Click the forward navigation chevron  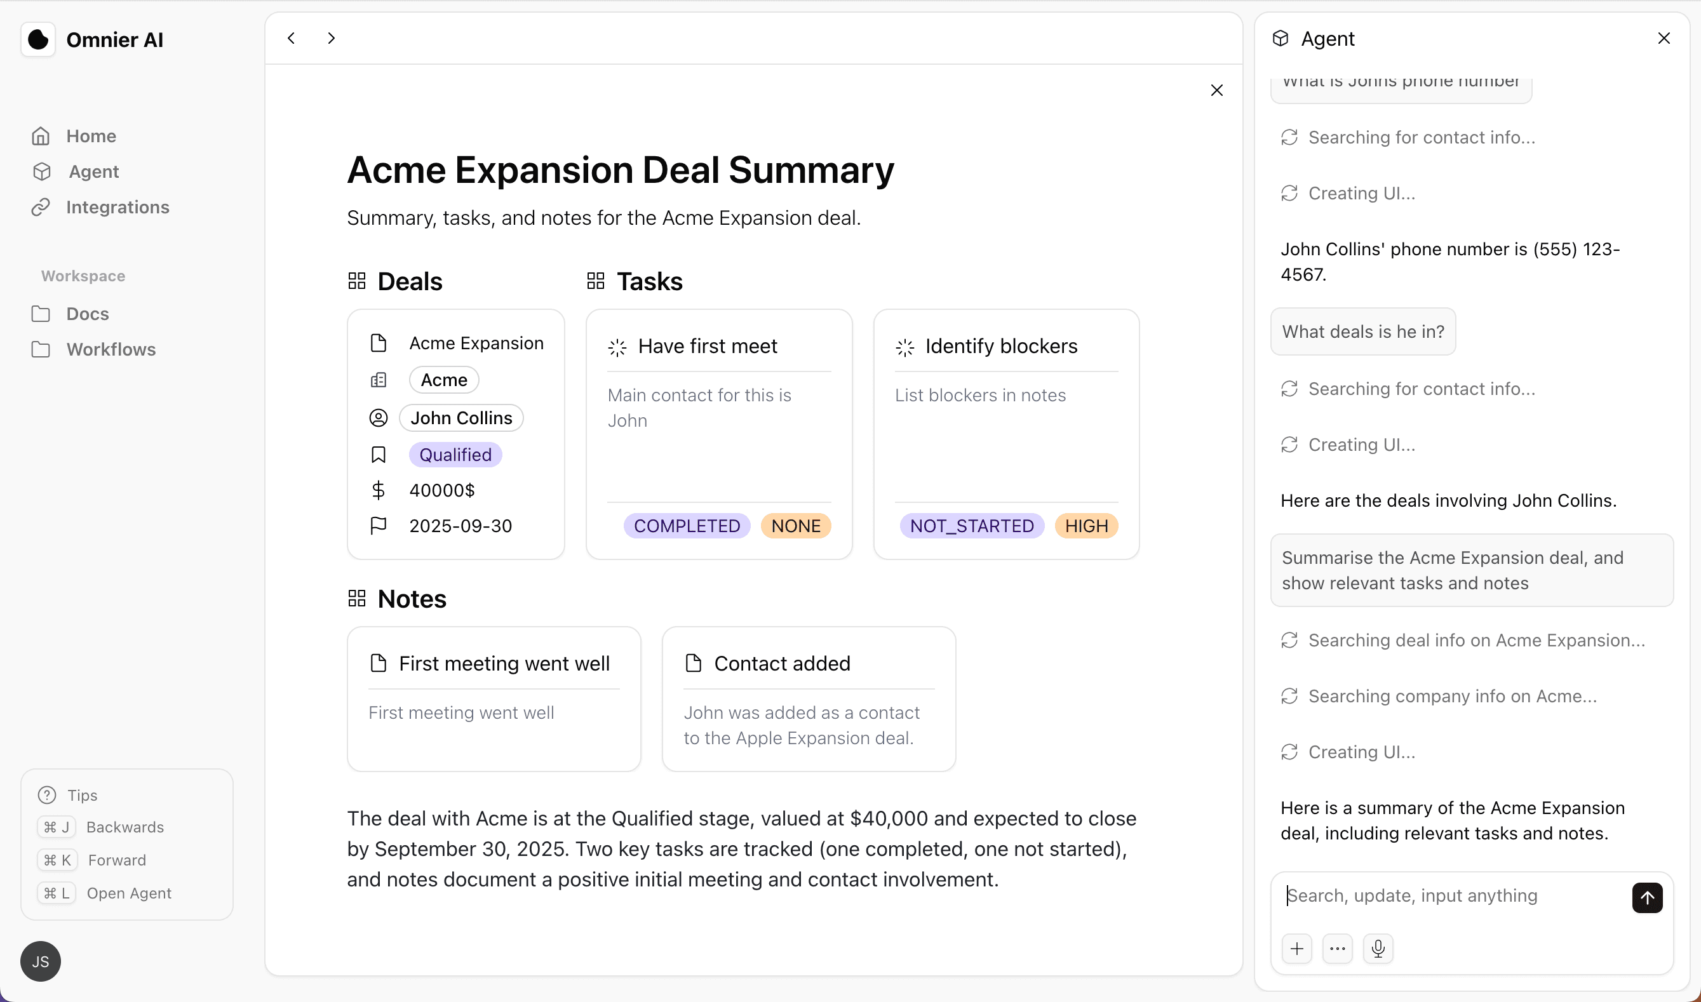tap(331, 39)
